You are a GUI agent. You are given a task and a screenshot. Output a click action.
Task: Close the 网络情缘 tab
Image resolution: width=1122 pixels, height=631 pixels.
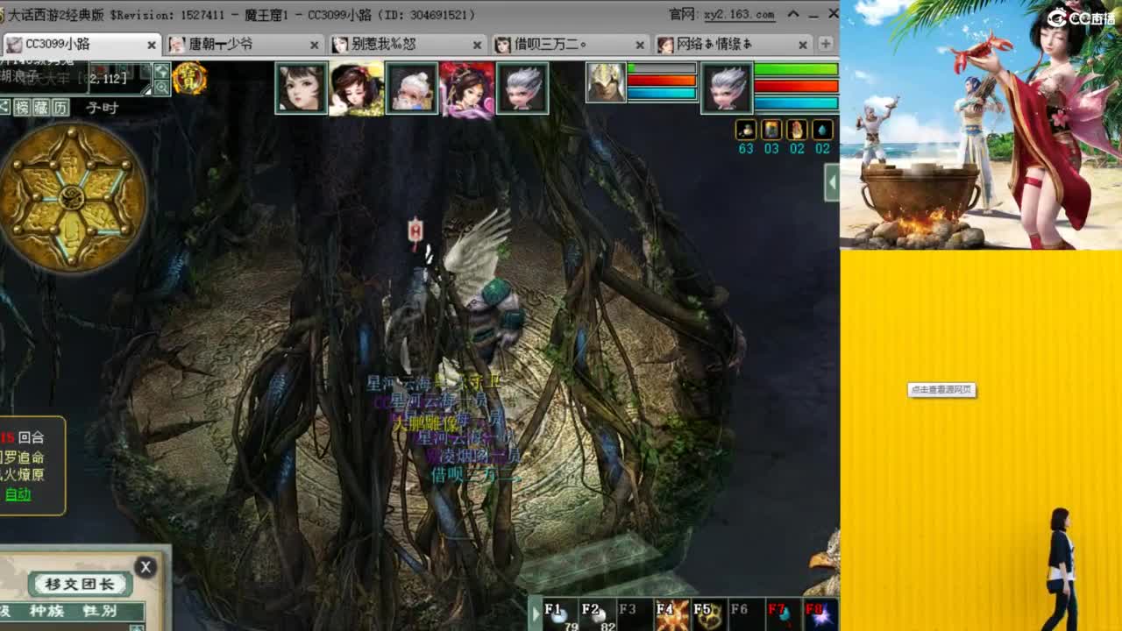(x=803, y=45)
